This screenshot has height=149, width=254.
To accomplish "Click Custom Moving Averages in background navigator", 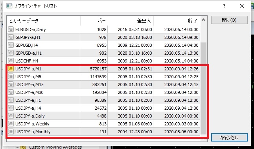I will coord(55,147).
